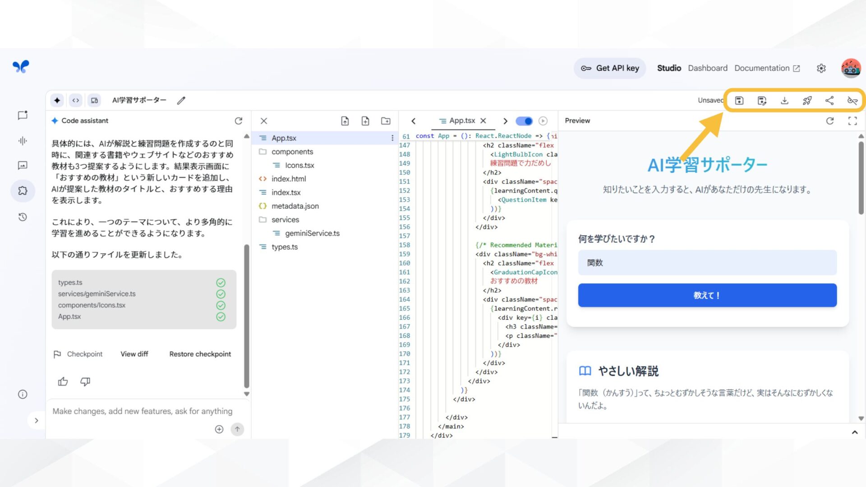
Task: Toggle the blue switch in the editor tab bar
Action: click(524, 121)
